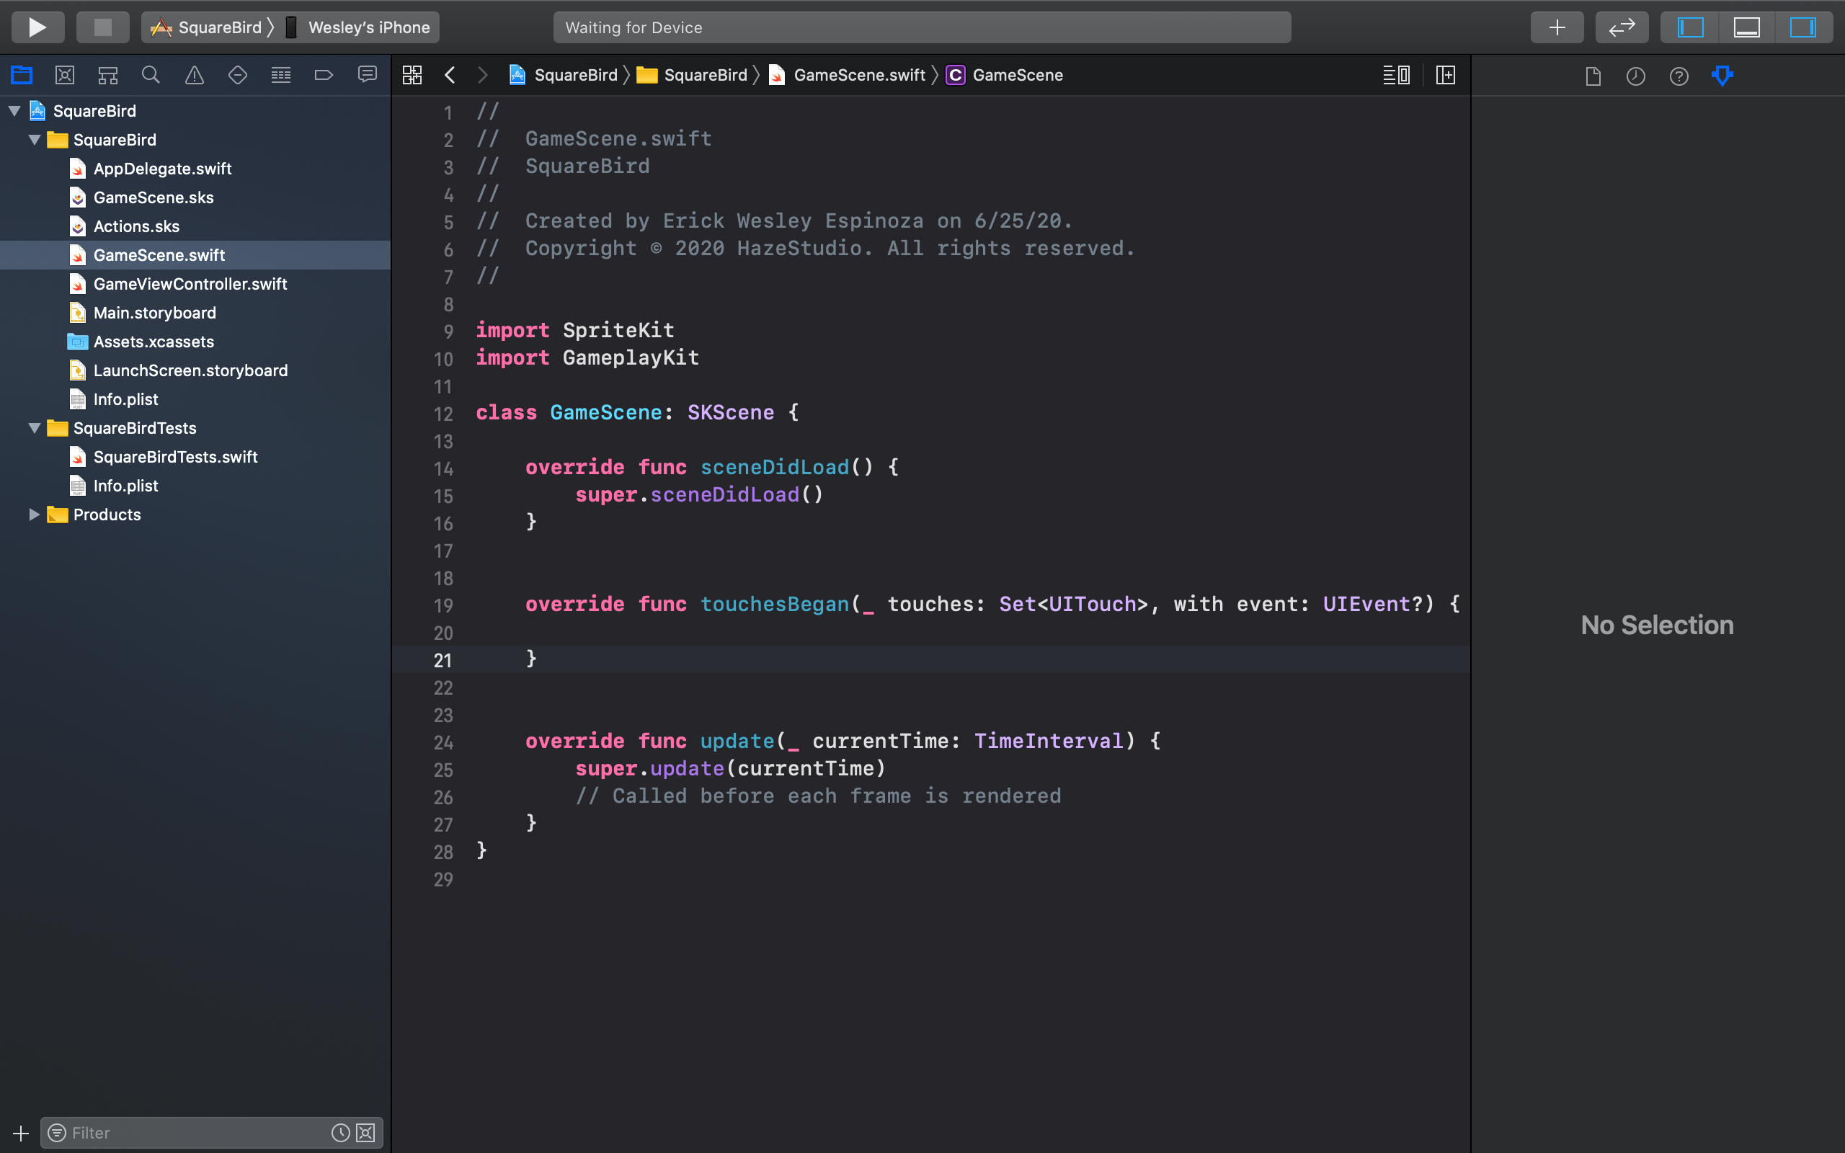
Task: Click GameScene class name on line 12
Action: click(606, 412)
